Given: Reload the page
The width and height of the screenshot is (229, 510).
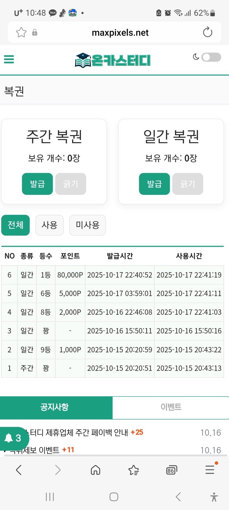Looking at the screenshot, I should click(207, 32).
